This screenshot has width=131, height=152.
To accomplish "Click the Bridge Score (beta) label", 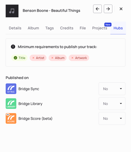I will click(x=35, y=118).
